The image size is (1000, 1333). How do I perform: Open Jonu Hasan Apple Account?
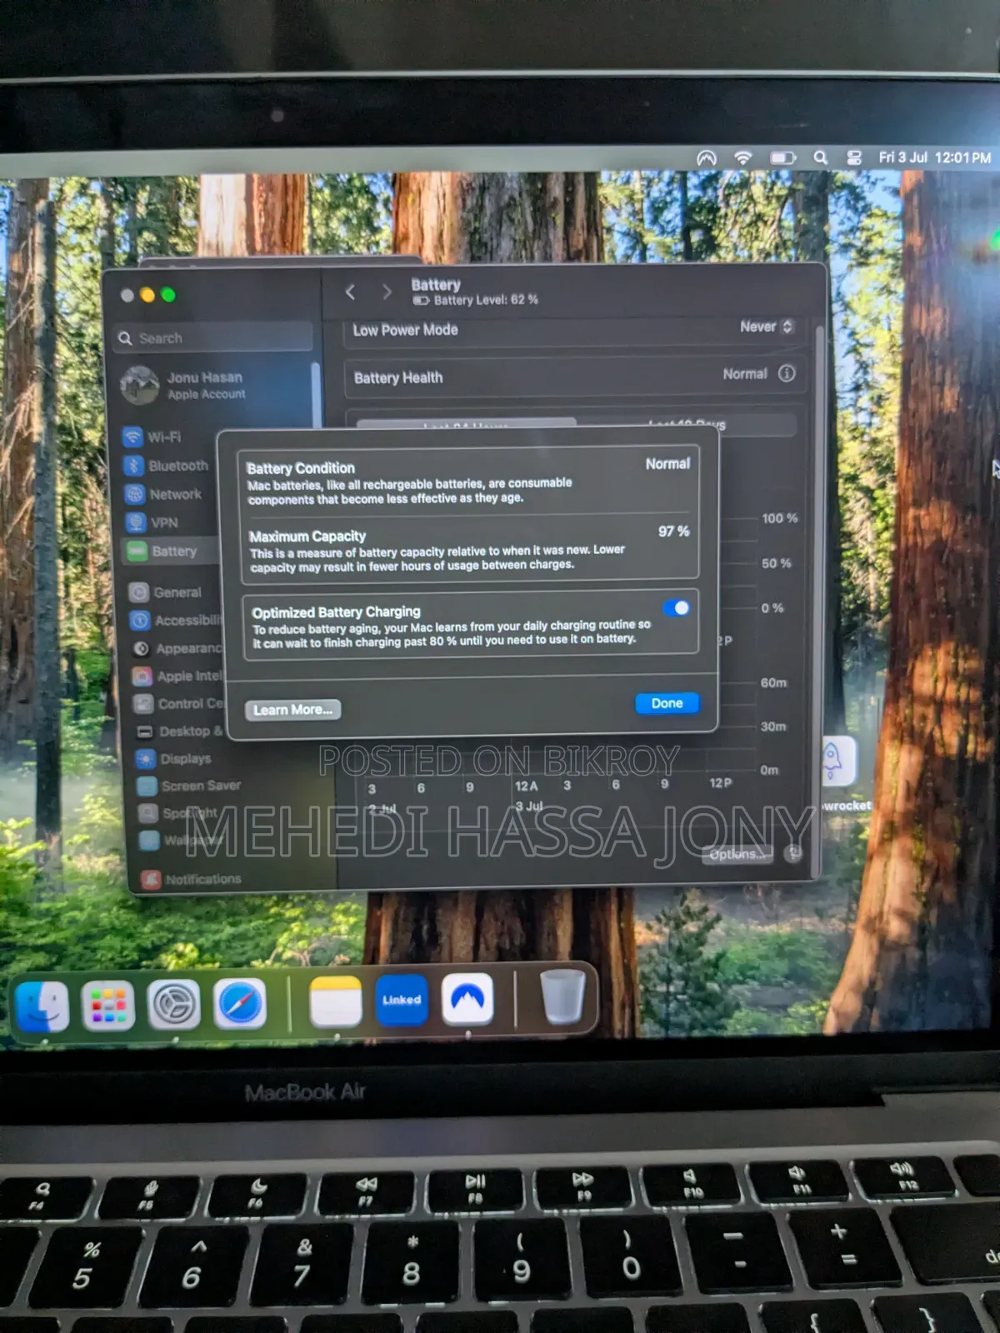click(185, 385)
